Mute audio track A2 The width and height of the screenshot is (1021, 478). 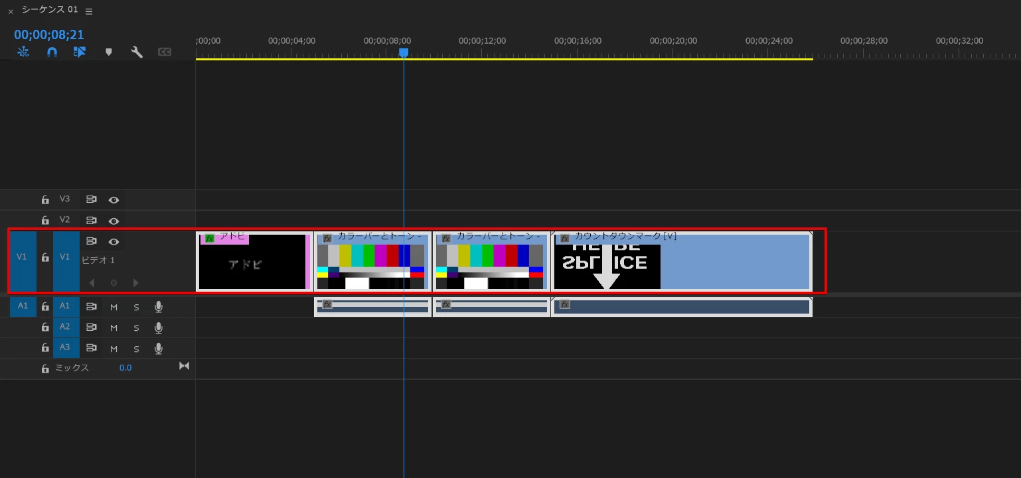point(114,328)
